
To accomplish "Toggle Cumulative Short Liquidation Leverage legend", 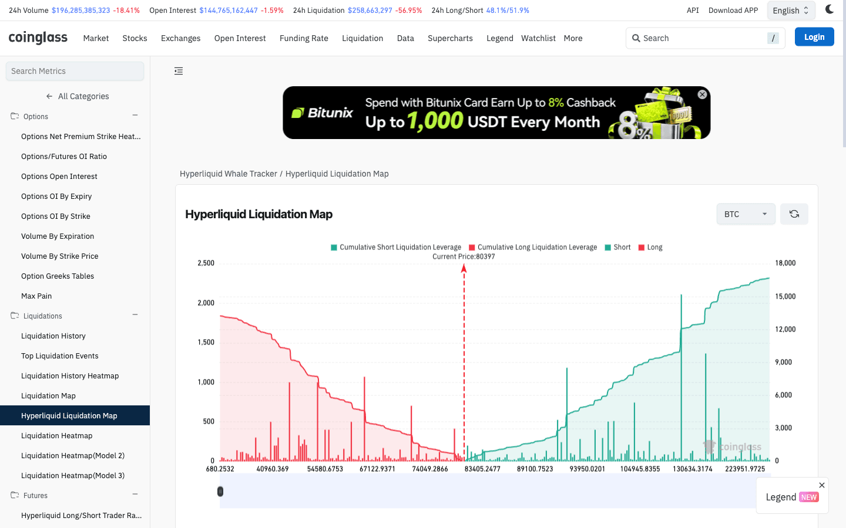I will (396, 248).
